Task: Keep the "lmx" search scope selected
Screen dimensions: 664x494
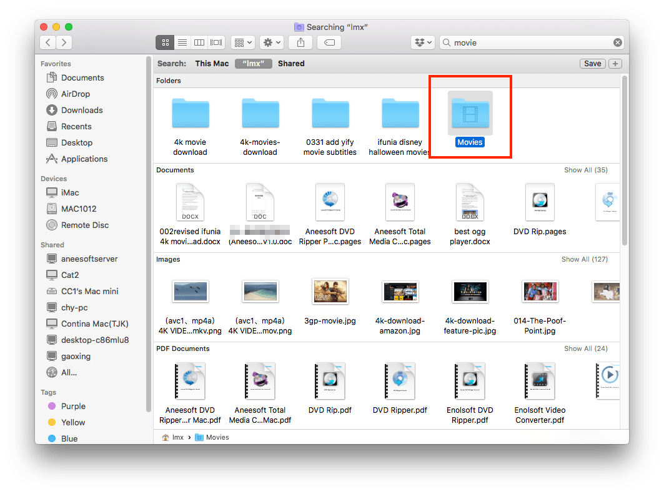Action: 253,63
